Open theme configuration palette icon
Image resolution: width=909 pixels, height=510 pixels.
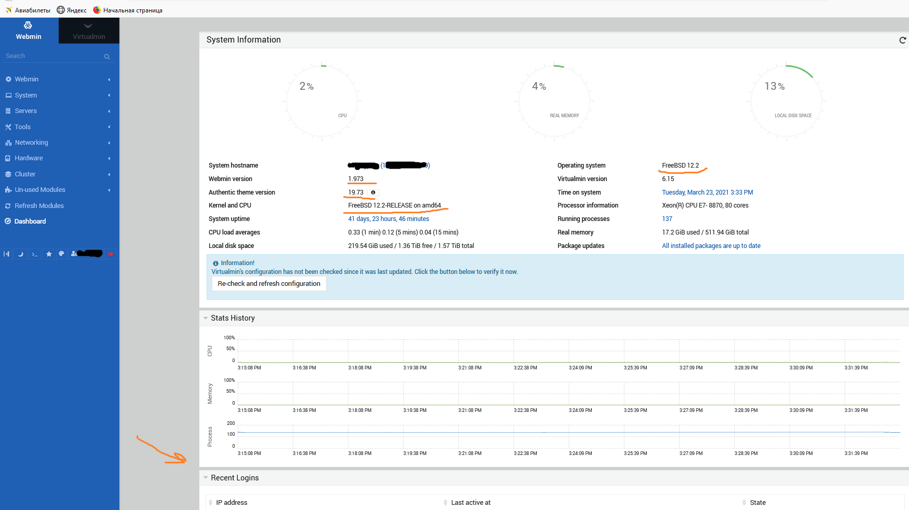tap(61, 254)
